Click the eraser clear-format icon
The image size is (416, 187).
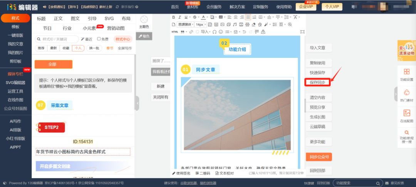pyautogui.click(x=253, y=25)
